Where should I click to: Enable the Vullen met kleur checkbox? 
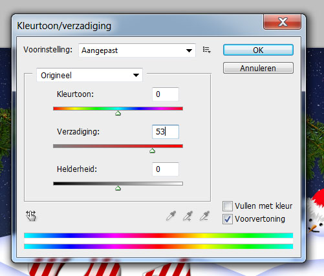point(228,206)
